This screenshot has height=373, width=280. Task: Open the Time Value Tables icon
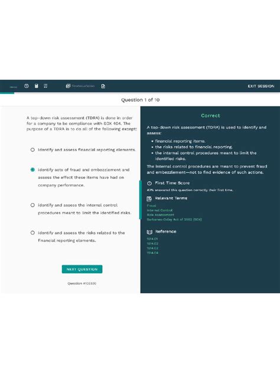tap(68, 86)
